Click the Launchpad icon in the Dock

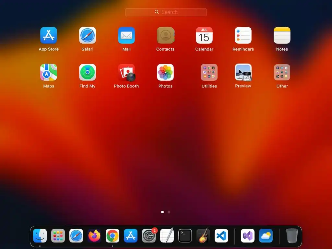(58, 236)
